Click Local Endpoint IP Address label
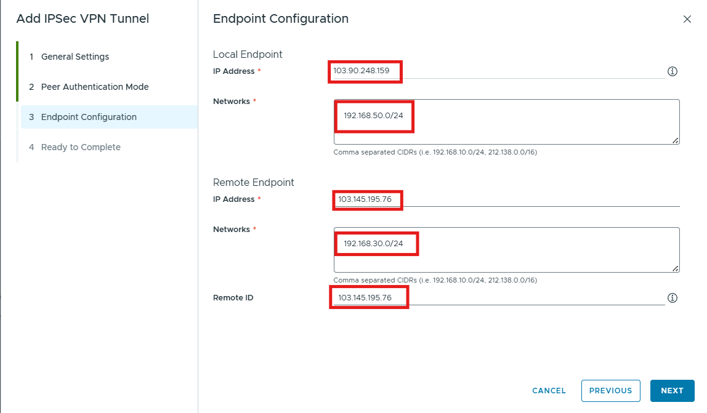The image size is (707, 413). (233, 71)
